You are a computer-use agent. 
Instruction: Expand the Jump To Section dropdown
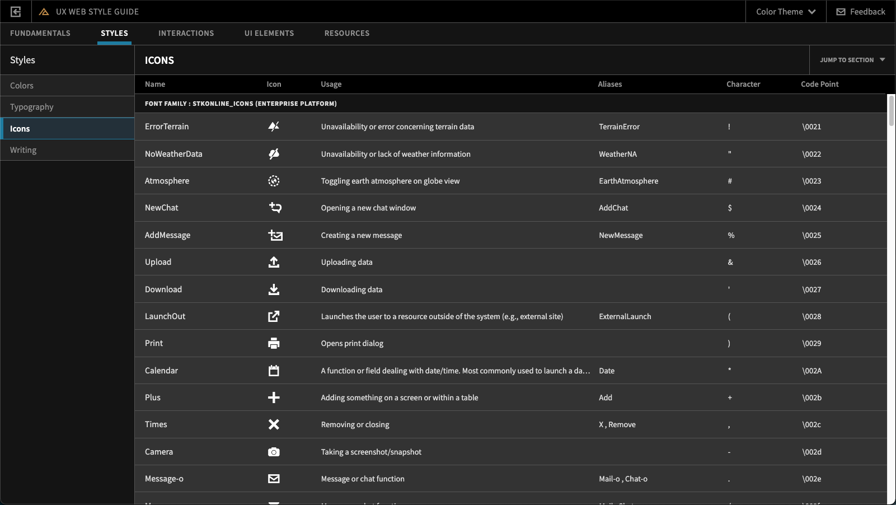(x=852, y=60)
